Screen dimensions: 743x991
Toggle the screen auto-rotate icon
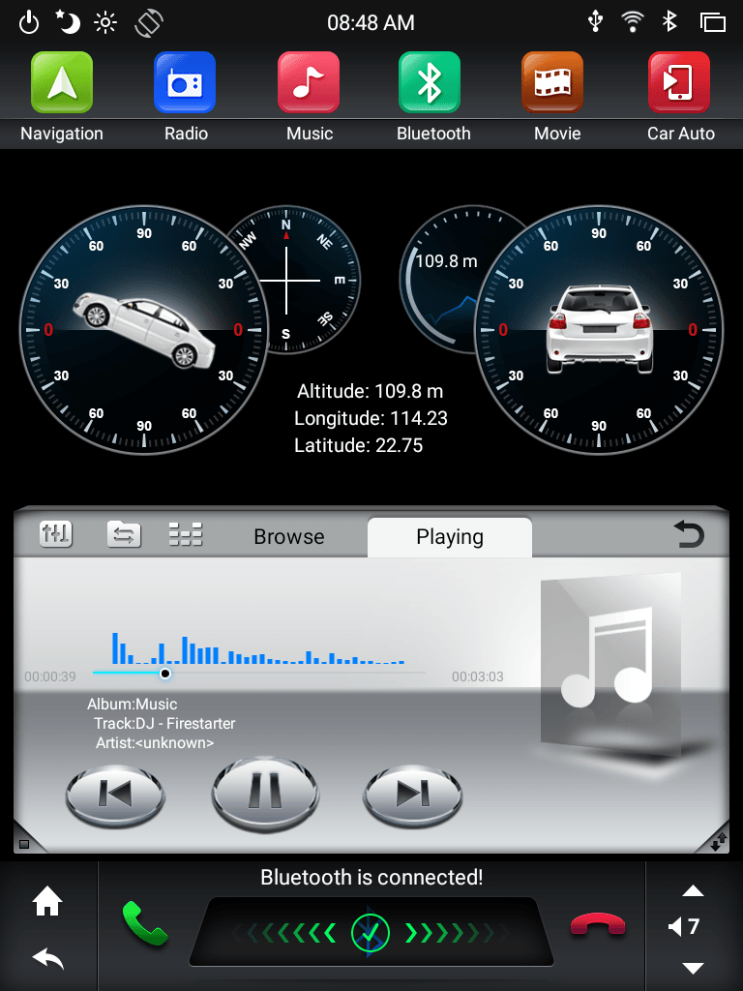tap(149, 21)
